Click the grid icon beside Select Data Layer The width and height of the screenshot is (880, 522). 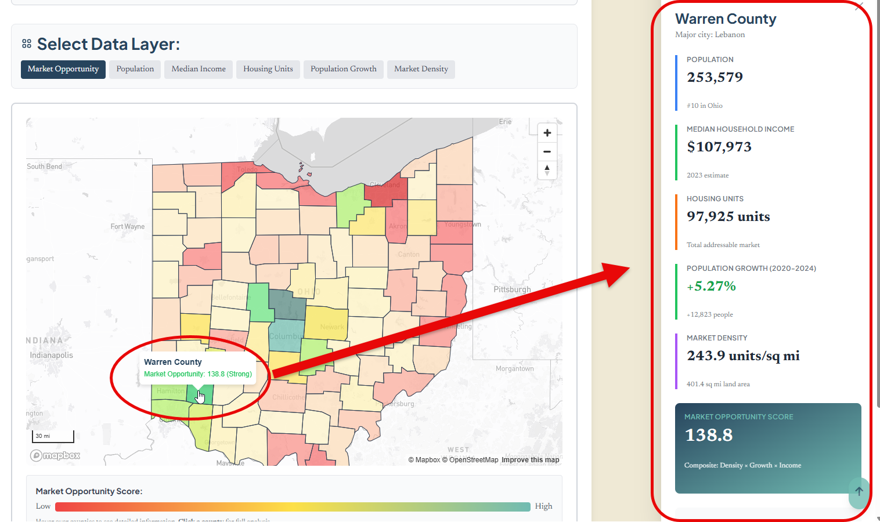click(x=27, y=44)
